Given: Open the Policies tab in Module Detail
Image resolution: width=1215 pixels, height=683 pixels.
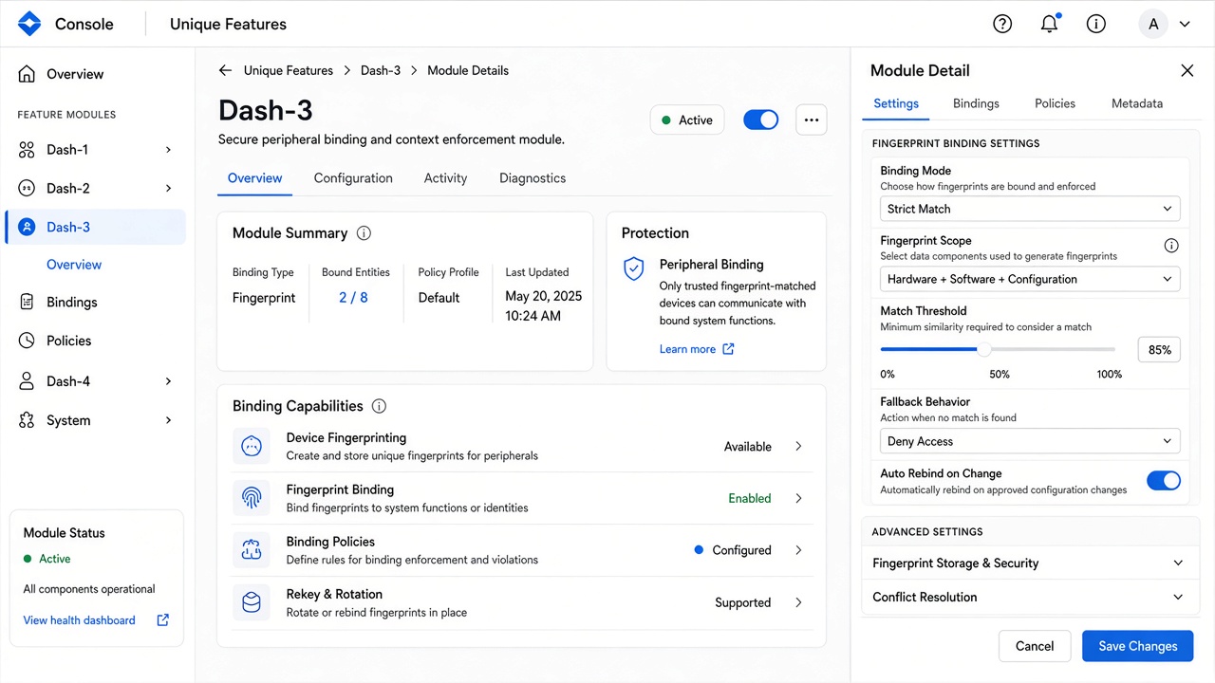Looking at the screenshot, I should coord(1055,103).
